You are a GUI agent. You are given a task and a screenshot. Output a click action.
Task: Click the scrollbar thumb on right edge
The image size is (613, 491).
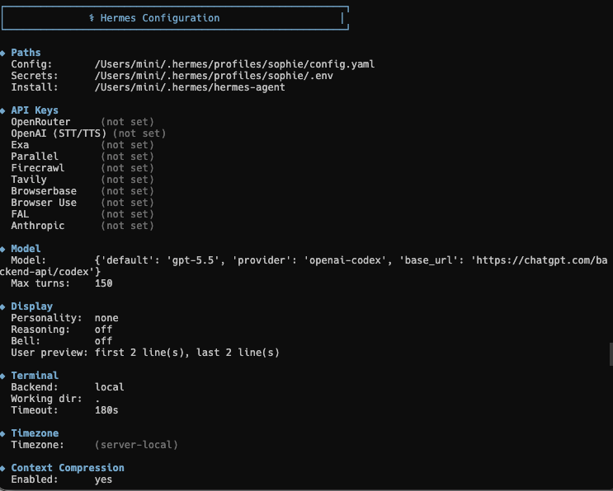click(x=611, y=354)
